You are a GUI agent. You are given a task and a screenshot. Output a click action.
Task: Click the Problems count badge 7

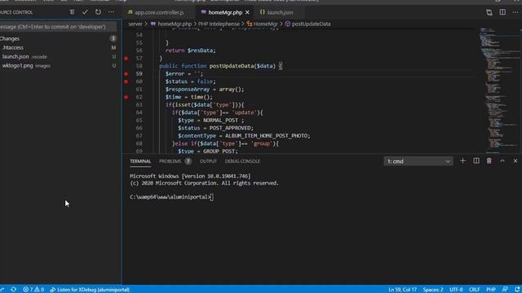[x=188, y=161]
